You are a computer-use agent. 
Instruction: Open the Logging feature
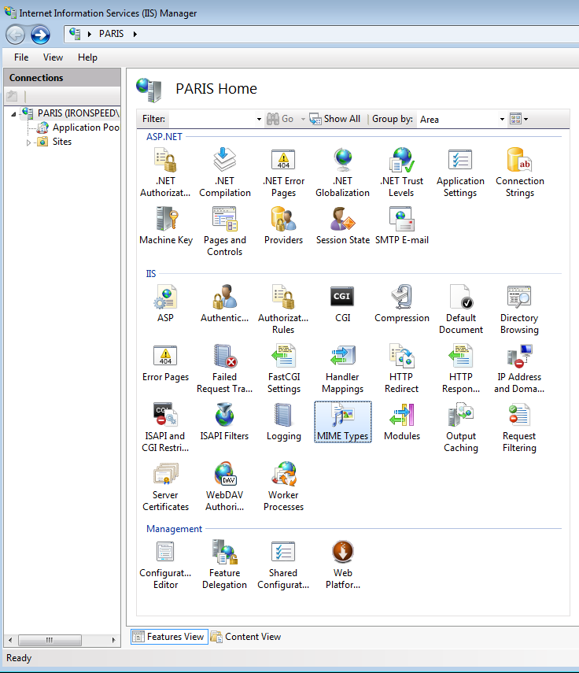click(283, 421)
